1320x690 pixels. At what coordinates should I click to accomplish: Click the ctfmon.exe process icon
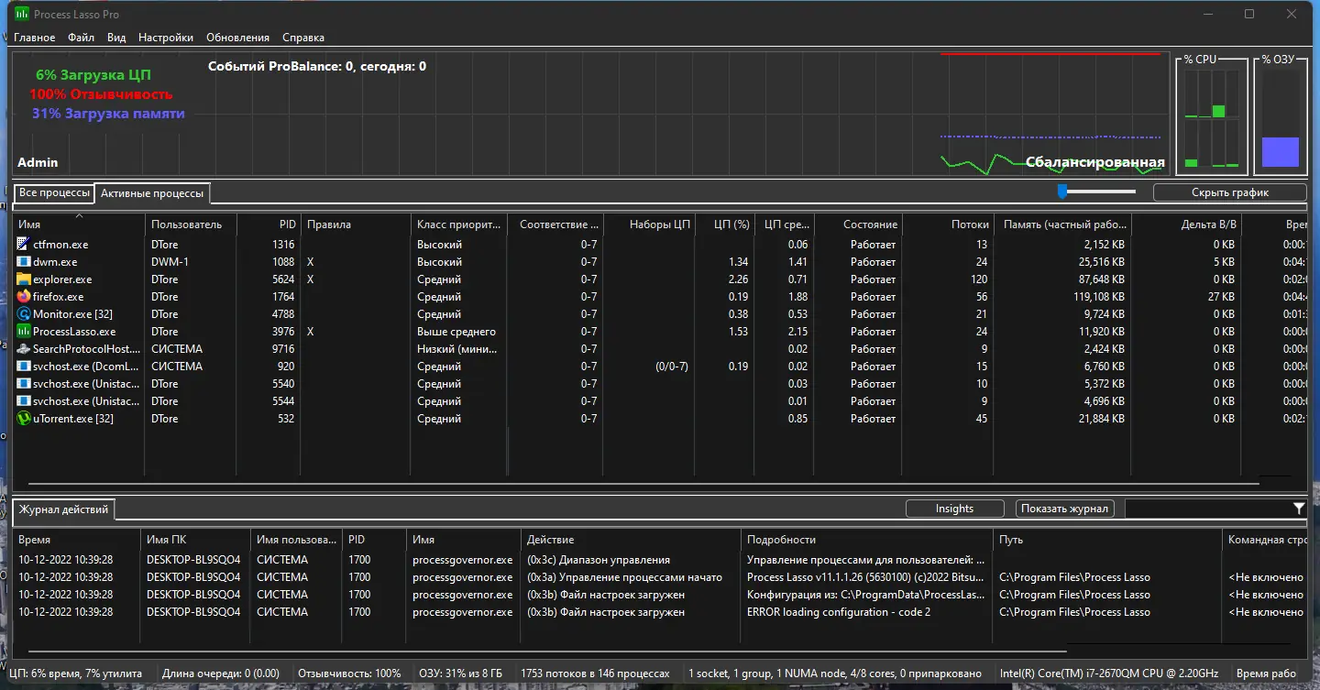click(24, 245)
